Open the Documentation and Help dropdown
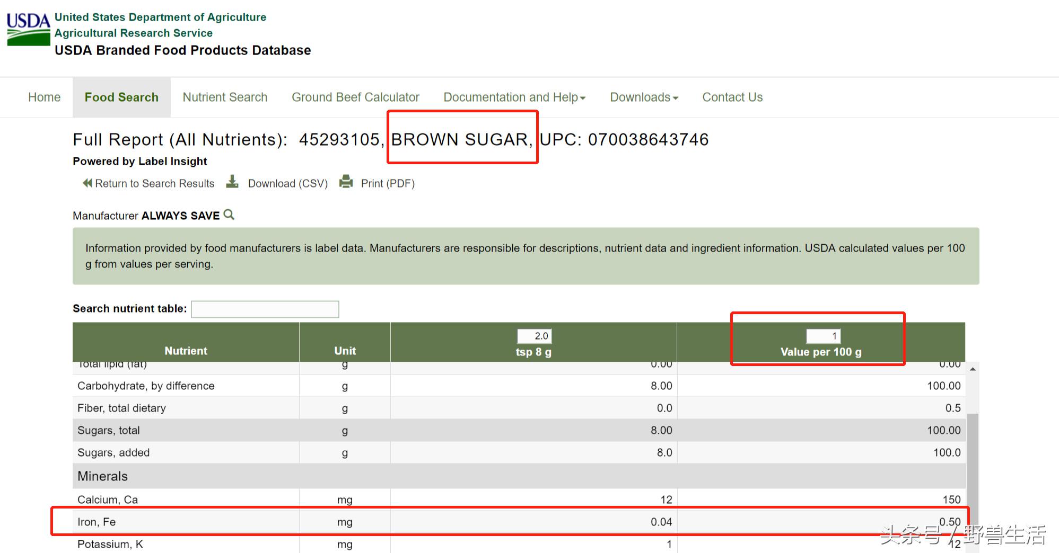1059x553 pixels. click(x=514, y=97)
